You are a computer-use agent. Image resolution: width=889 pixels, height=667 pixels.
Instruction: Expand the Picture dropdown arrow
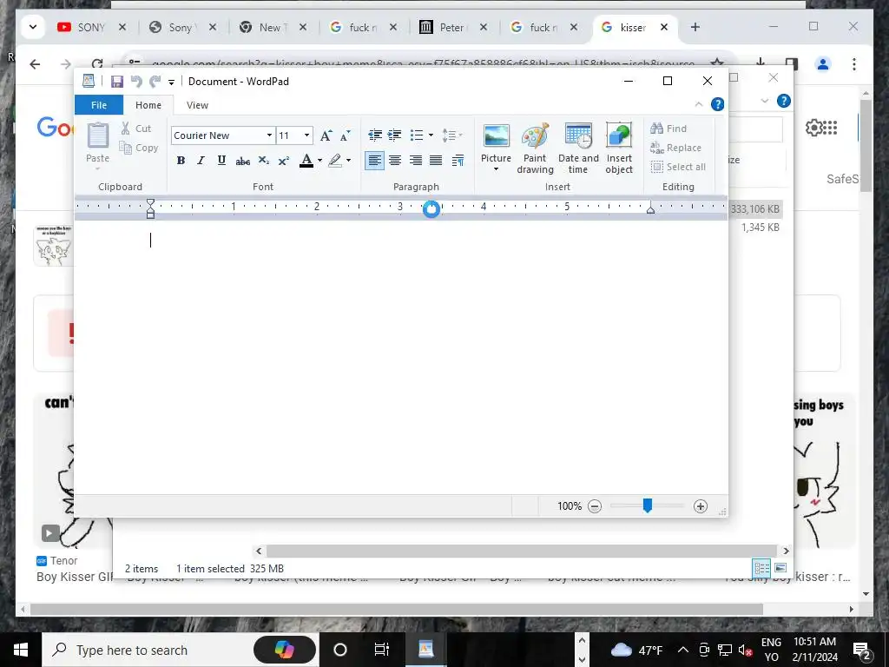point(496,169)
